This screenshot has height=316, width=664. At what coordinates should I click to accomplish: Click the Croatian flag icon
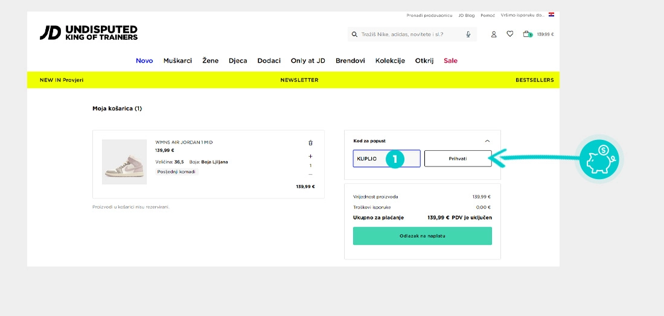click(x=551, y=15)
